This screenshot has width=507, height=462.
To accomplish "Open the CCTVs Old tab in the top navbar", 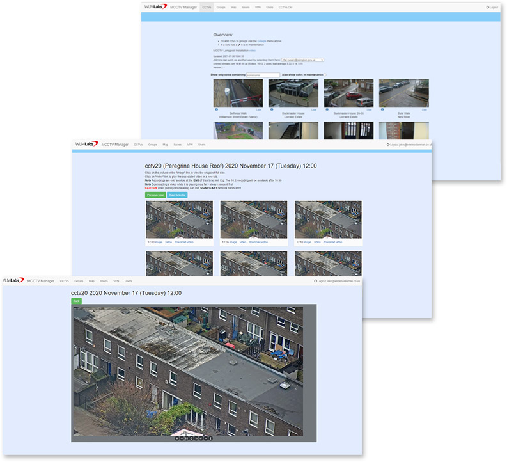I will click(287, 7).
